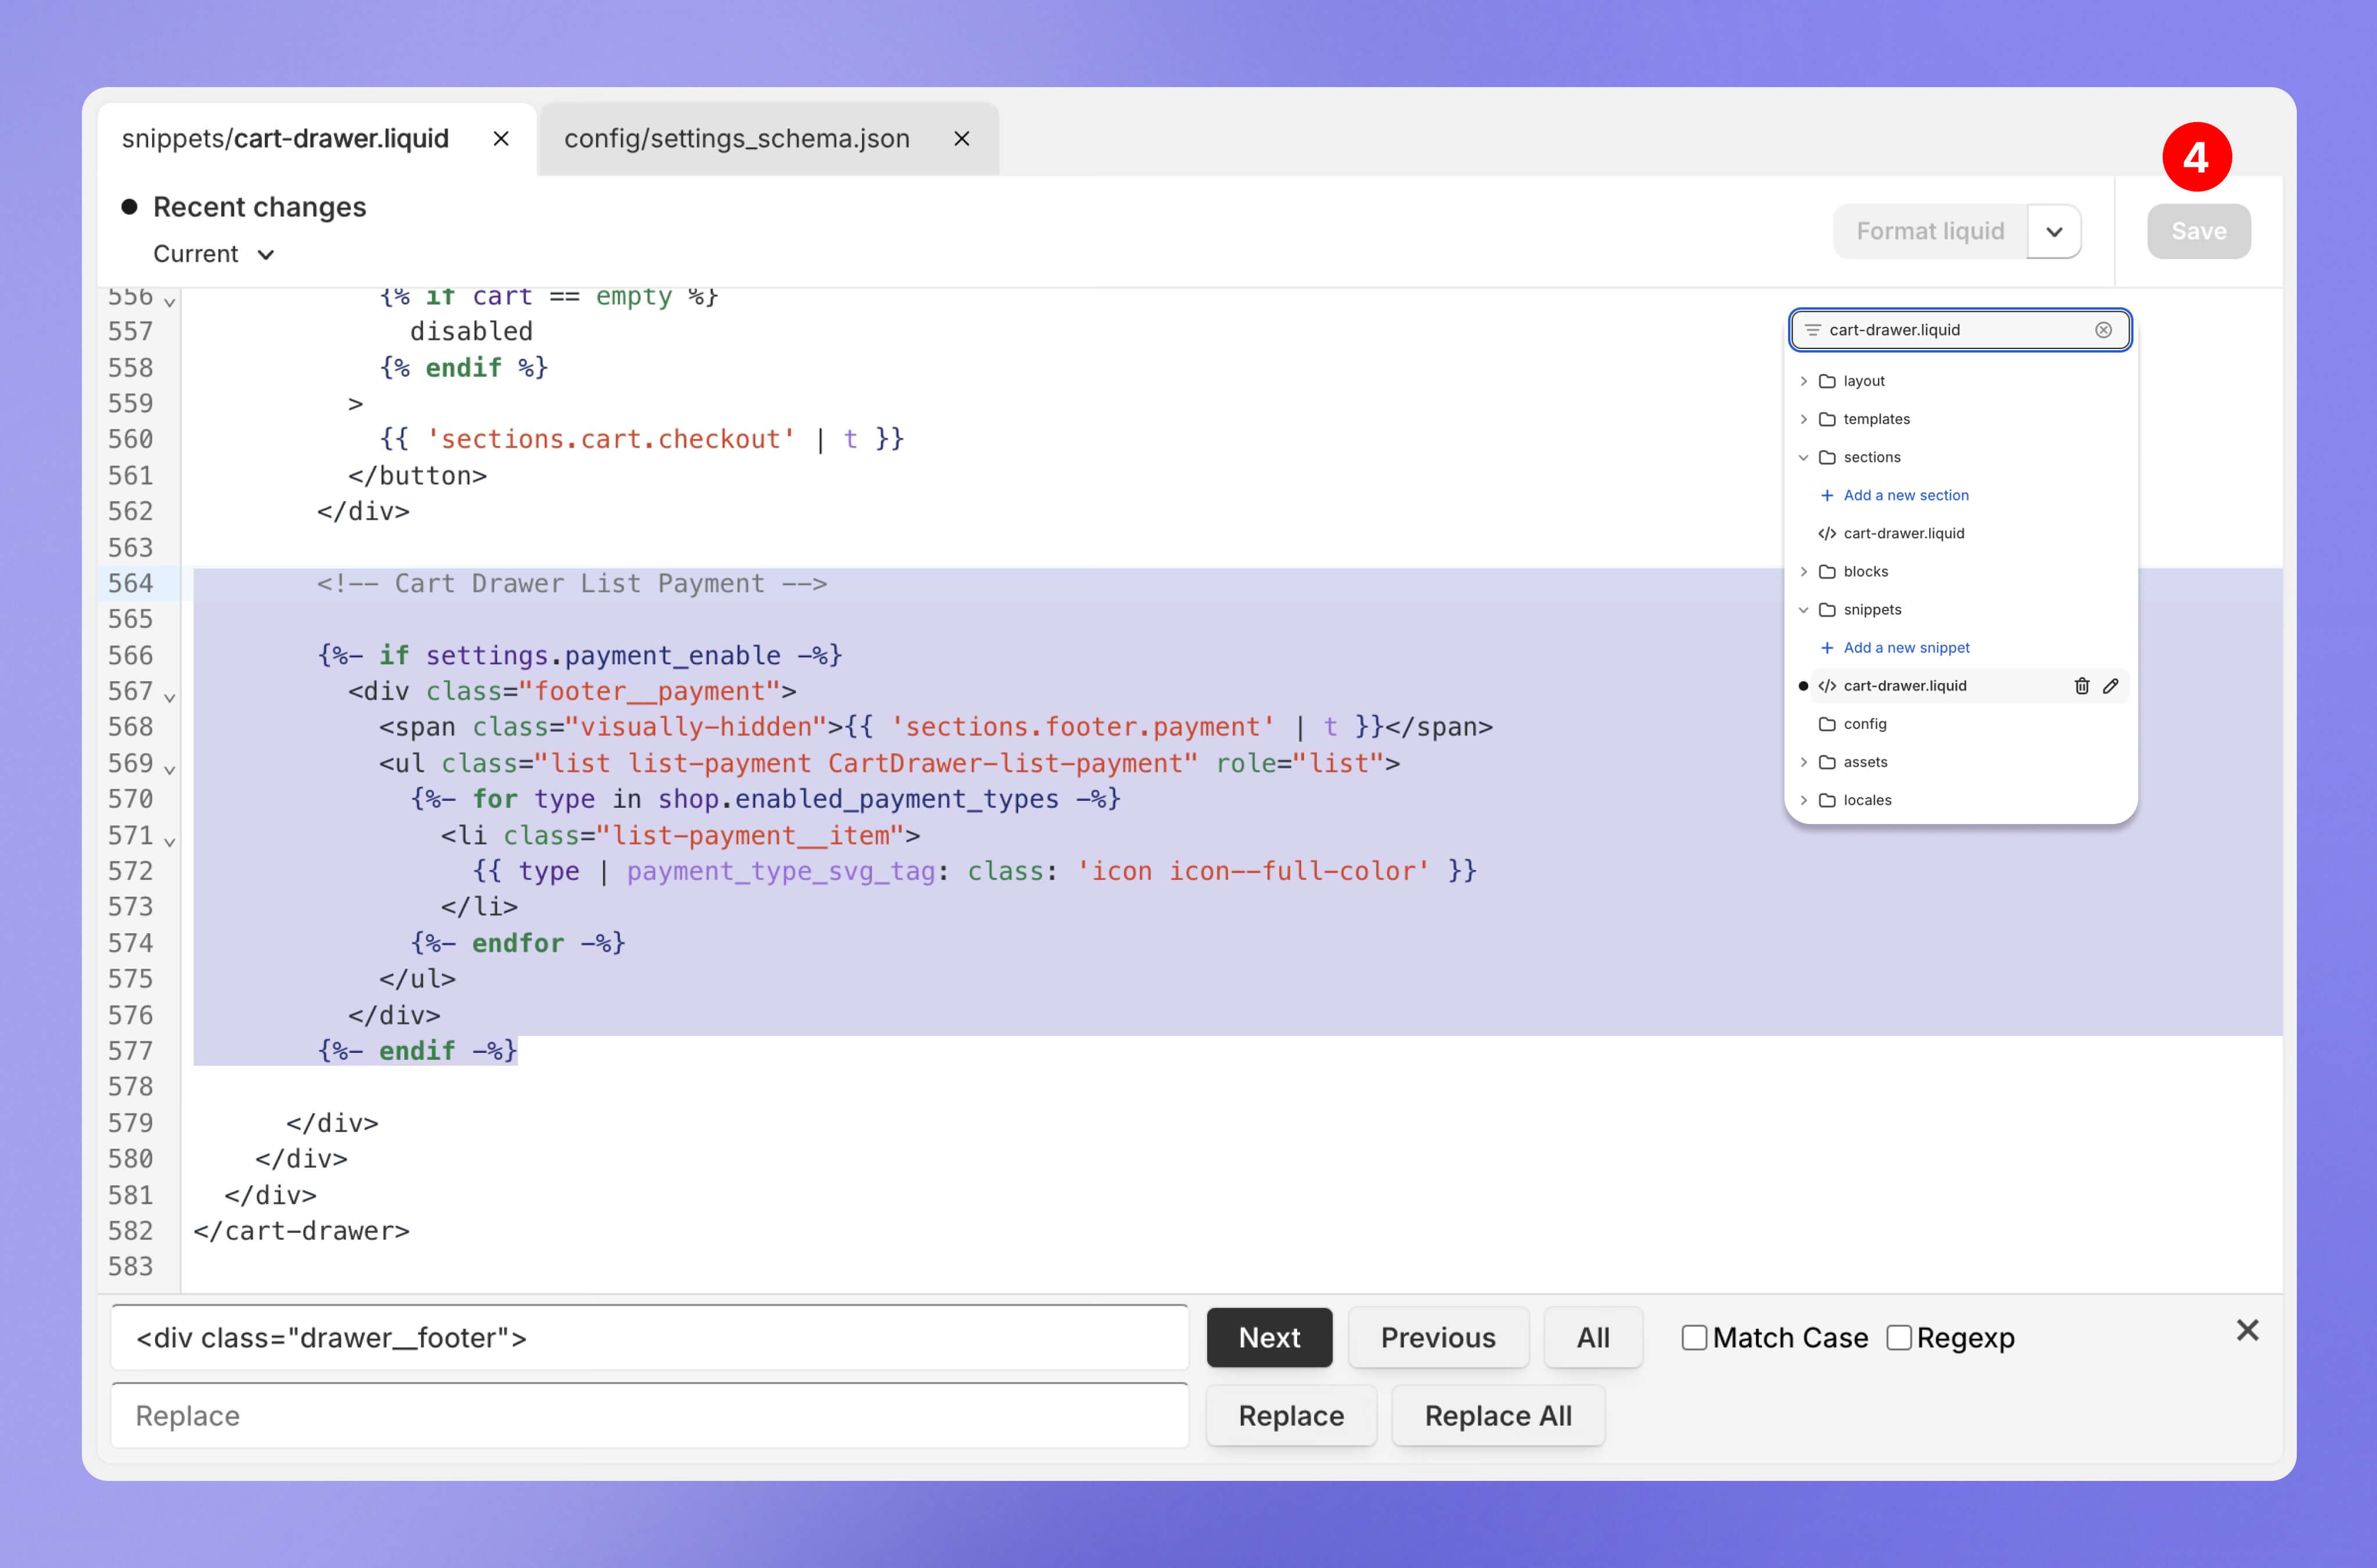Close the find and replace bar
Viewport: 2377px width, 1568px height.
click(2247, 1330)
